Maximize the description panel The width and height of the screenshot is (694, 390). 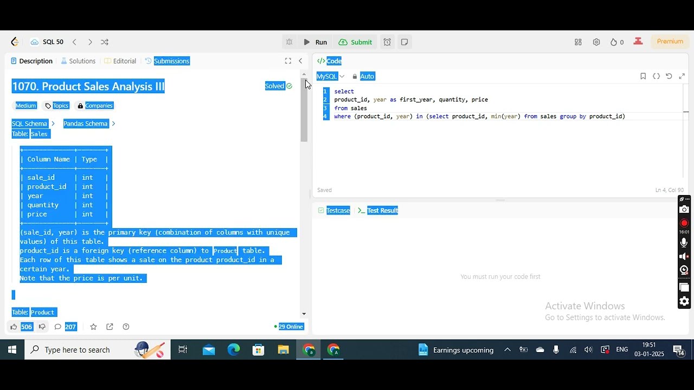pos(288,61)
